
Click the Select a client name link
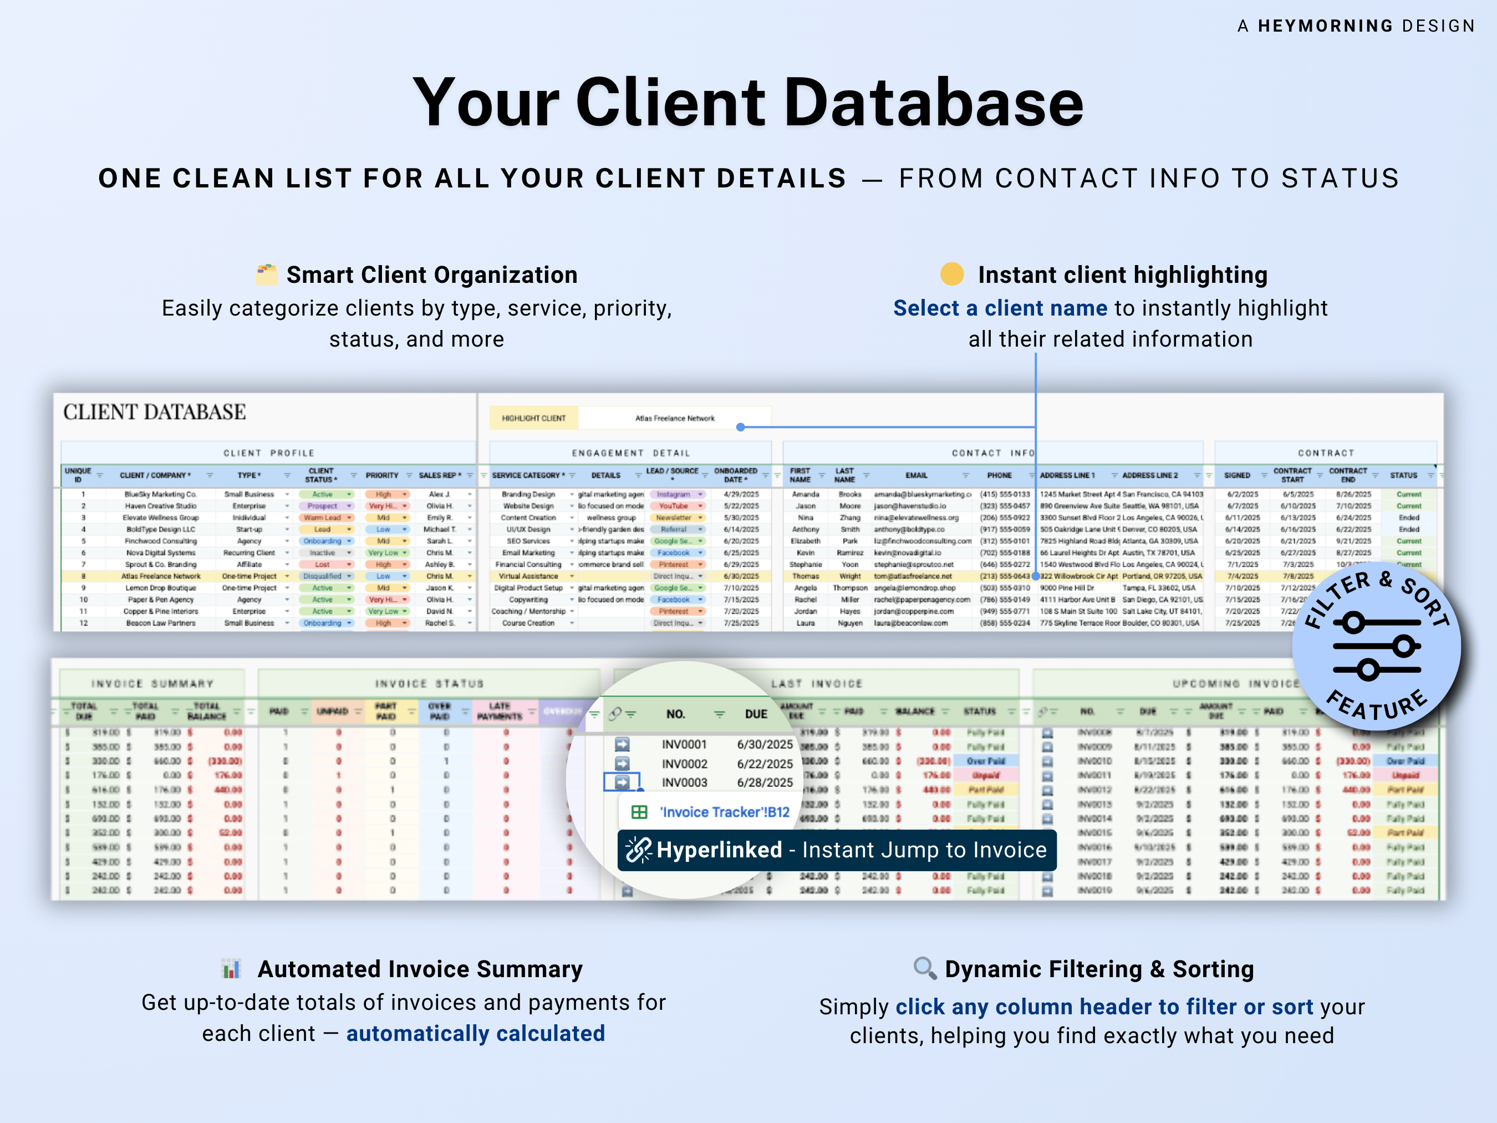pos(1000,308)
